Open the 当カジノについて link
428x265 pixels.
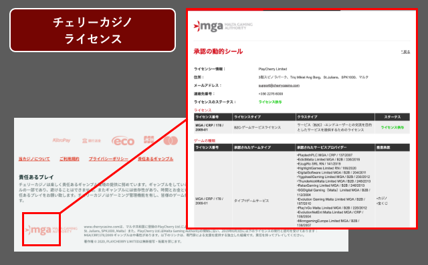(x=34, y=159)
